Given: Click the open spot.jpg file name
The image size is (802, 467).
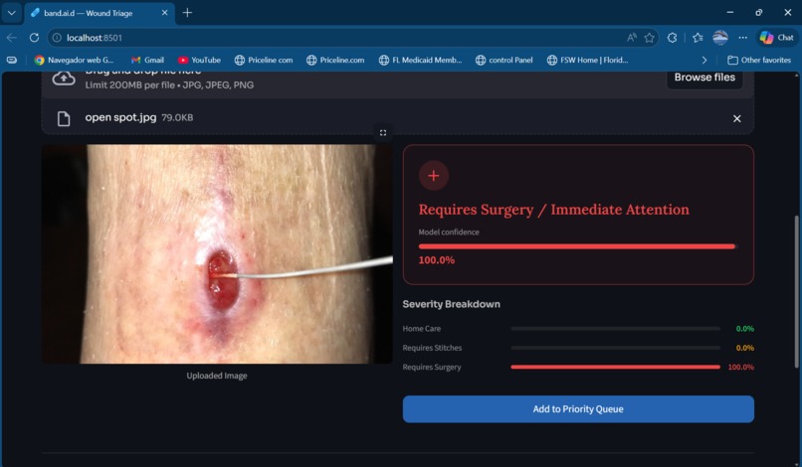Looking at the screenshot, I should (x=120, y=117).
